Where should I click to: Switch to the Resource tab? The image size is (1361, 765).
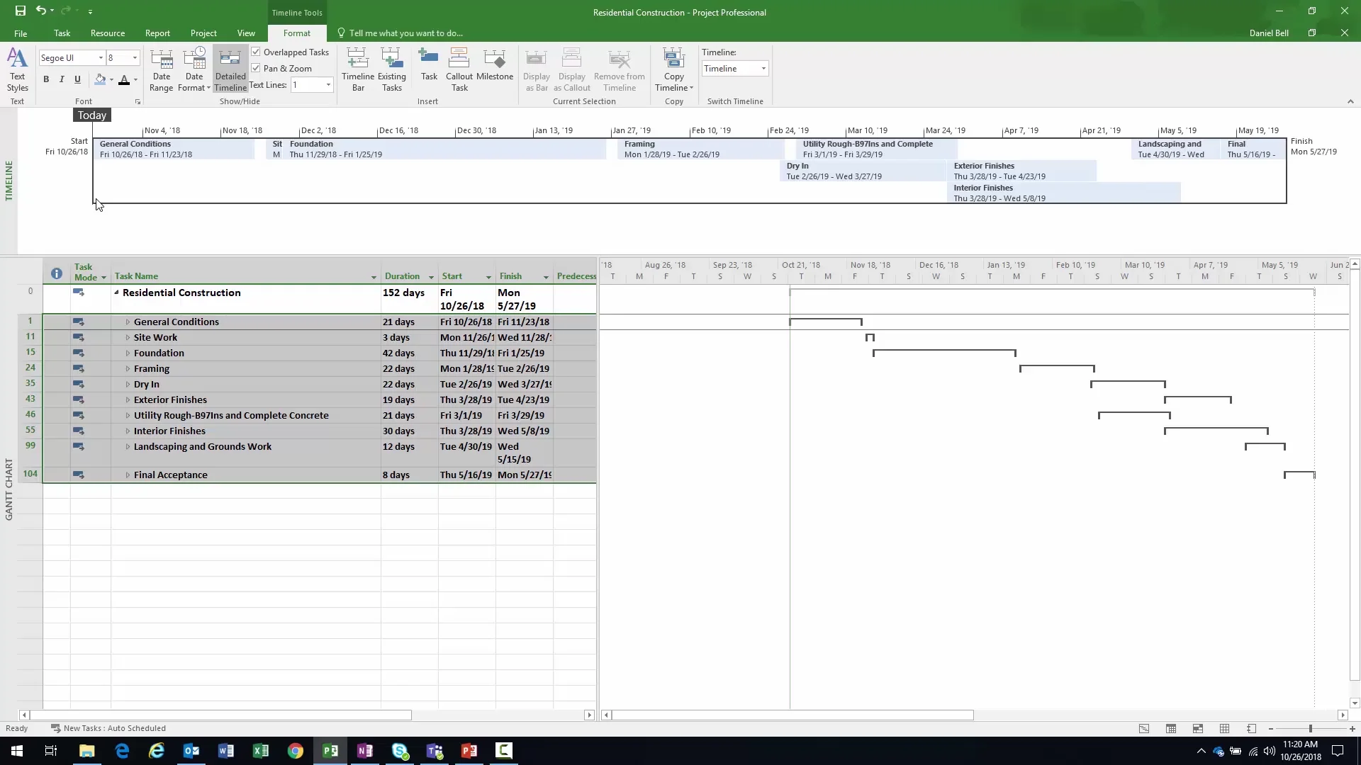point(108,33)
